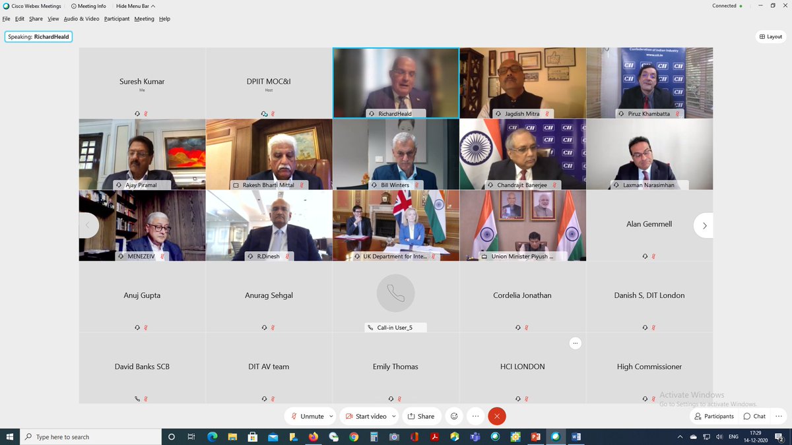This screenshot has width=792, height=445.
Task: Click the Meeting Info icon
Action: (x=73, y=5)
